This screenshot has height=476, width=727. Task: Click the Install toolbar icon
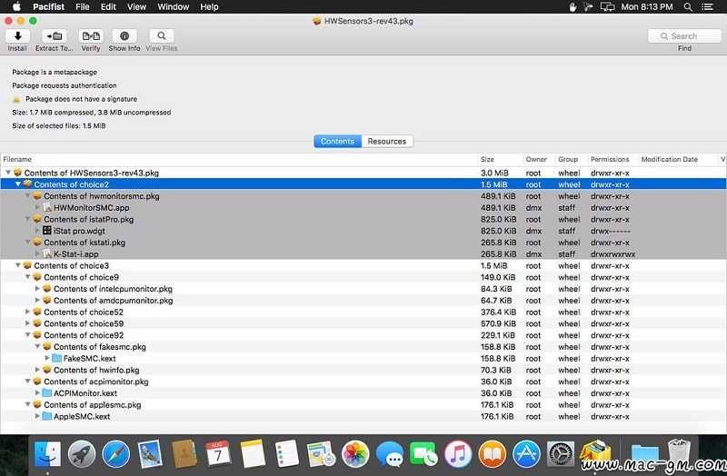pos(17,36)
